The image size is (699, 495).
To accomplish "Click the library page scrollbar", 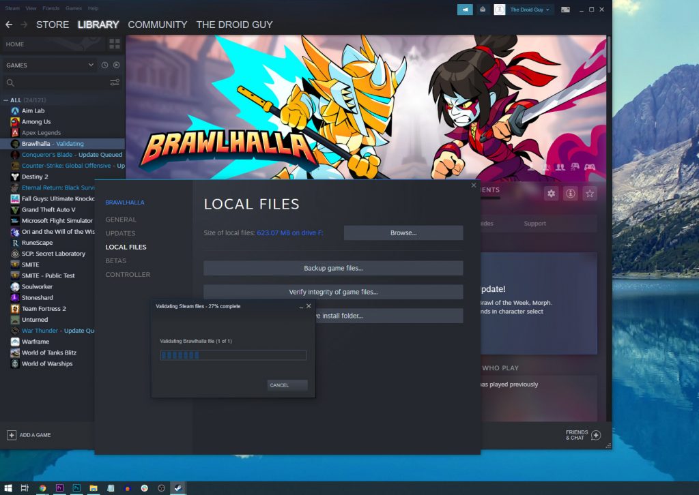I will coord(608,55).
